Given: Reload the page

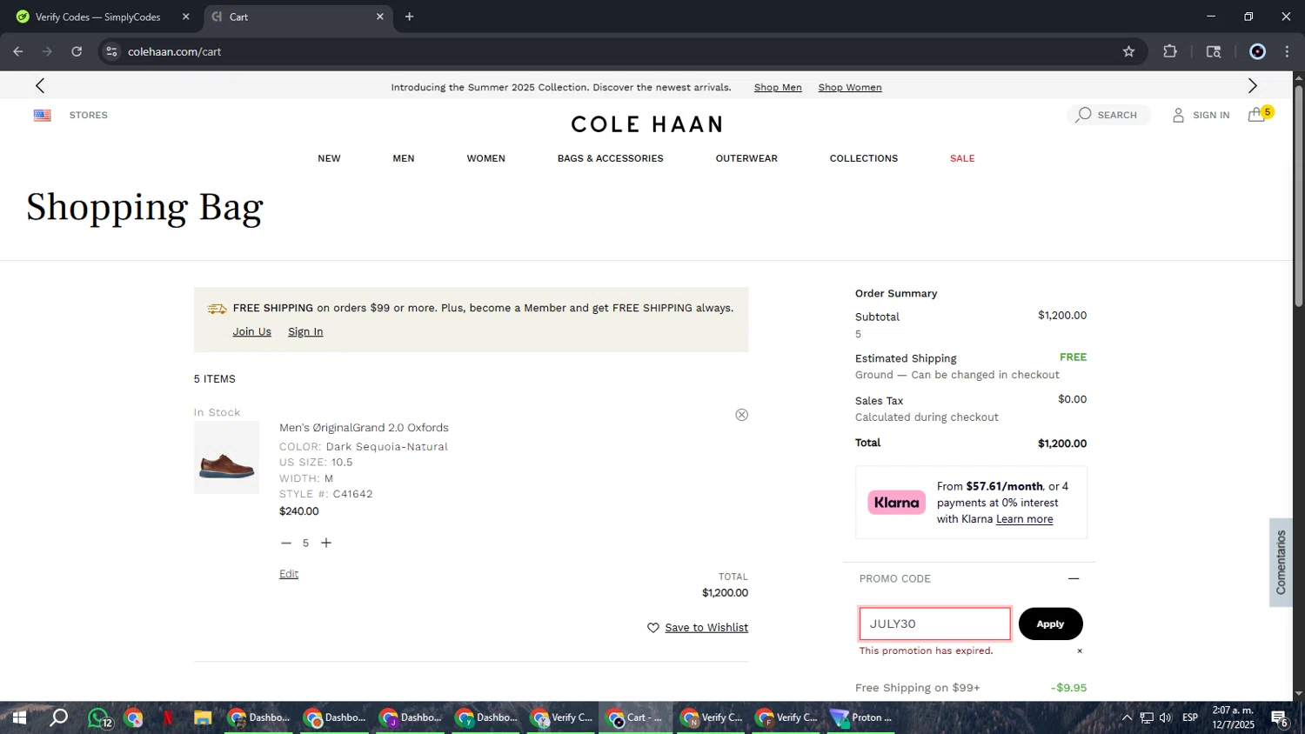Looking at the screenshot, I should (x=77, y=51).
